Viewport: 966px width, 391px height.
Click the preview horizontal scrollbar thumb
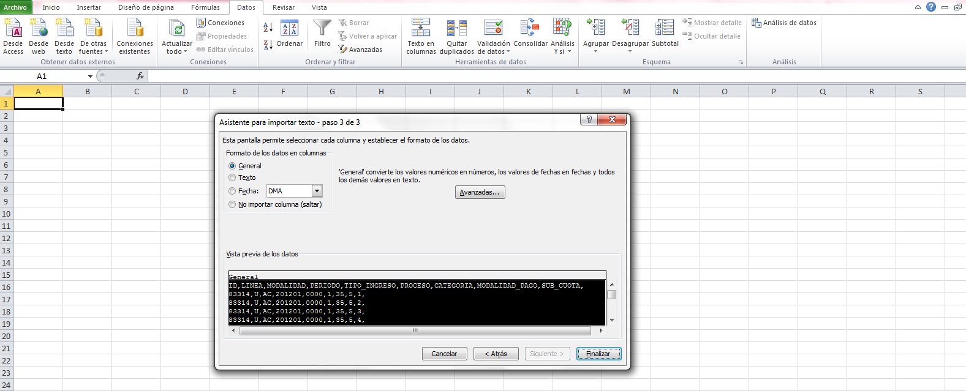415,330
